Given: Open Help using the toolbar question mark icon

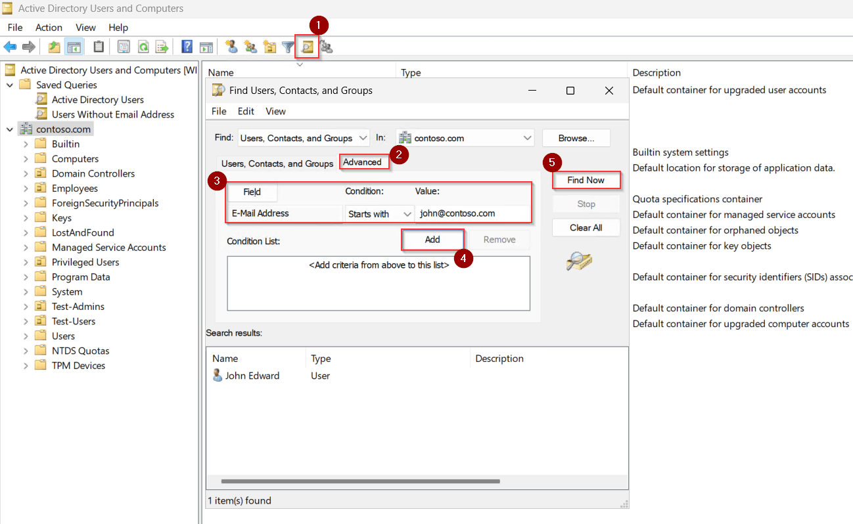Looking at the screenshot, I should point(186,47).
